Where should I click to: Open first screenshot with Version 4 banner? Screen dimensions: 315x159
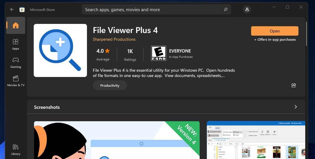(117, 140)
